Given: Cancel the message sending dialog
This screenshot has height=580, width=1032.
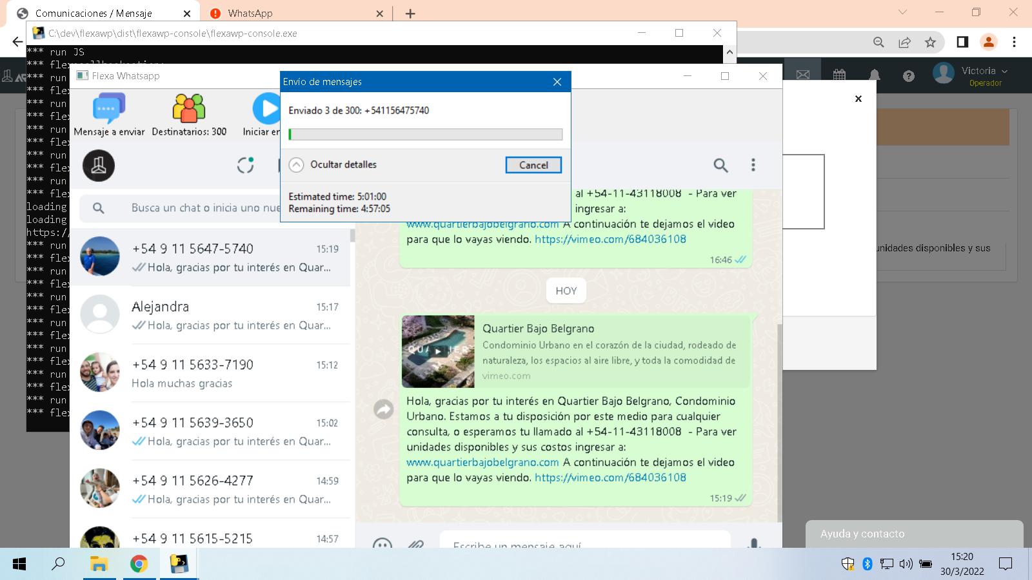Looking at the screenshot, I should [x=533, y=165].
